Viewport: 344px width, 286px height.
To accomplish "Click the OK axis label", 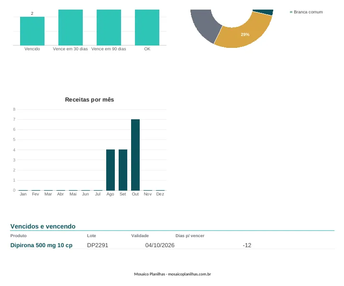I will click(147, 49).
